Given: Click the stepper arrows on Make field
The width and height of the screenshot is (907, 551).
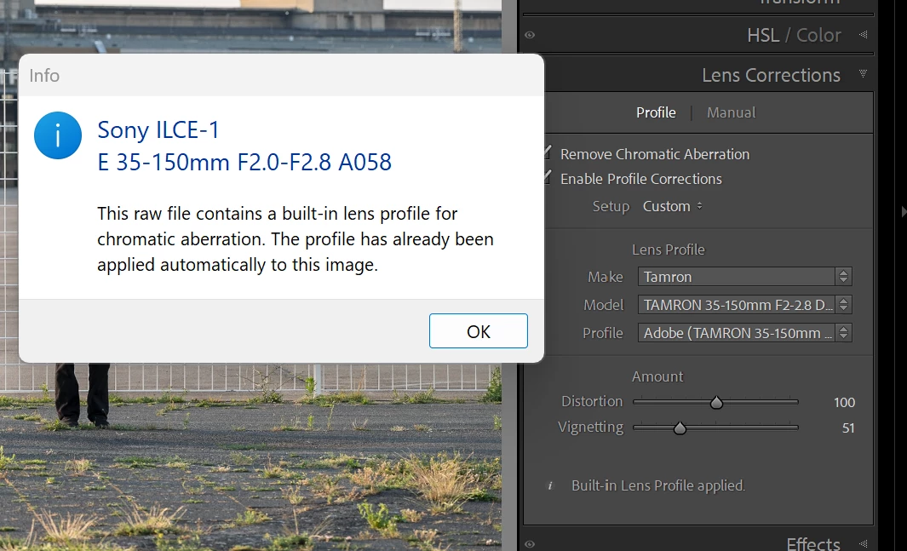Looking at the screenshot, I should pos(843,277).
